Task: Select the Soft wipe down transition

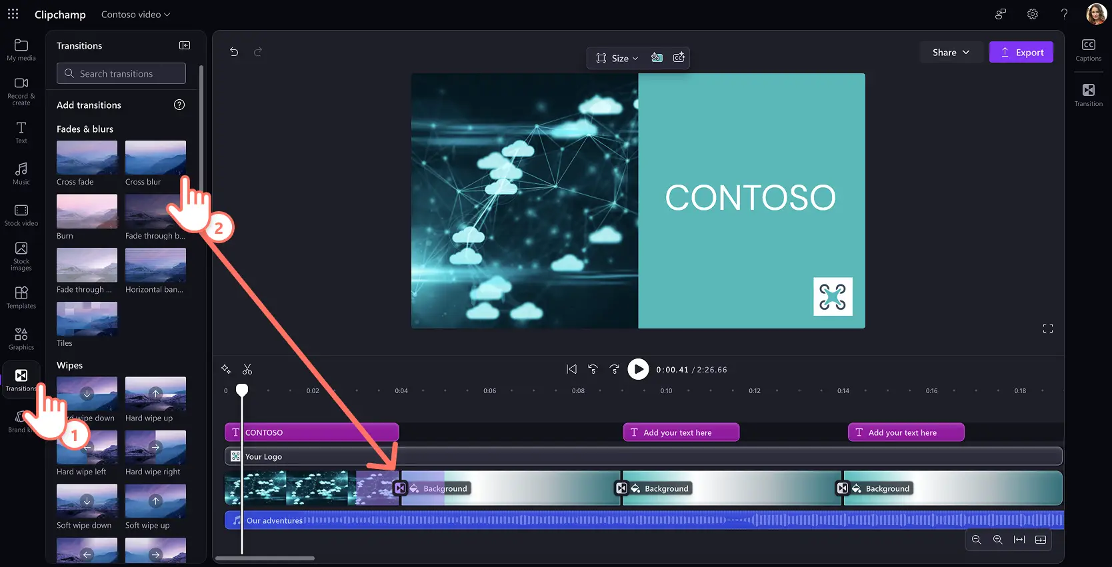Action: point(87,501)
